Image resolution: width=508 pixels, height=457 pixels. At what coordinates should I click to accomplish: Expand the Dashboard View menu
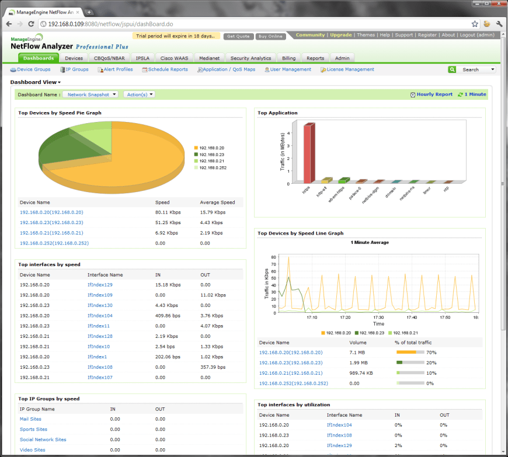point(36,82)
